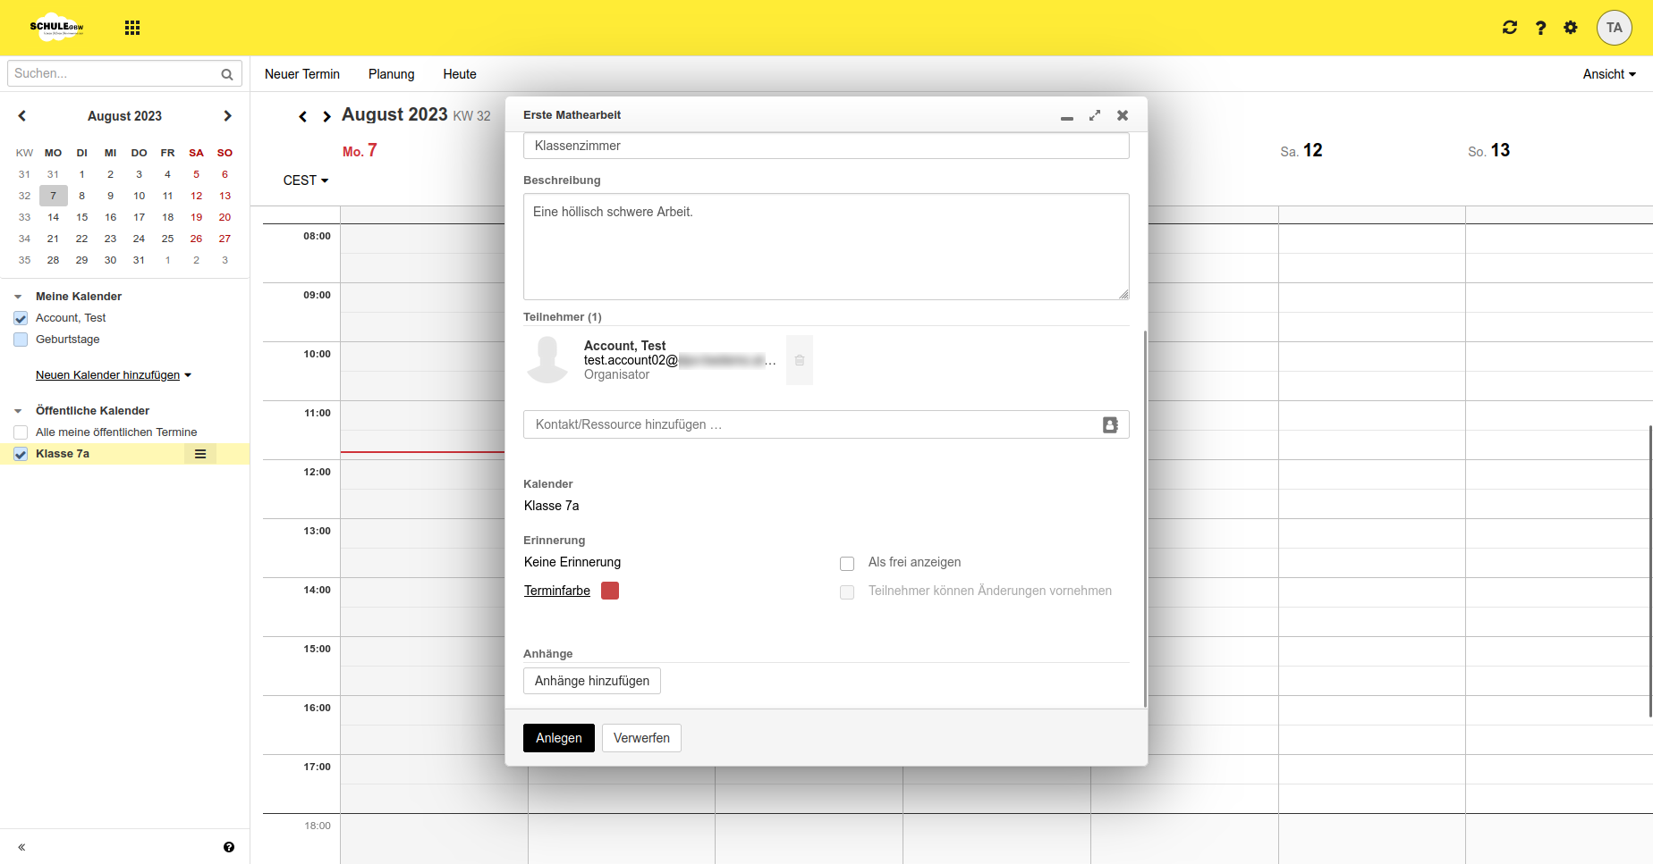Go to next month in mini calendar
The height and width of the screenshot is (864, 1653).
click(227, 116)
